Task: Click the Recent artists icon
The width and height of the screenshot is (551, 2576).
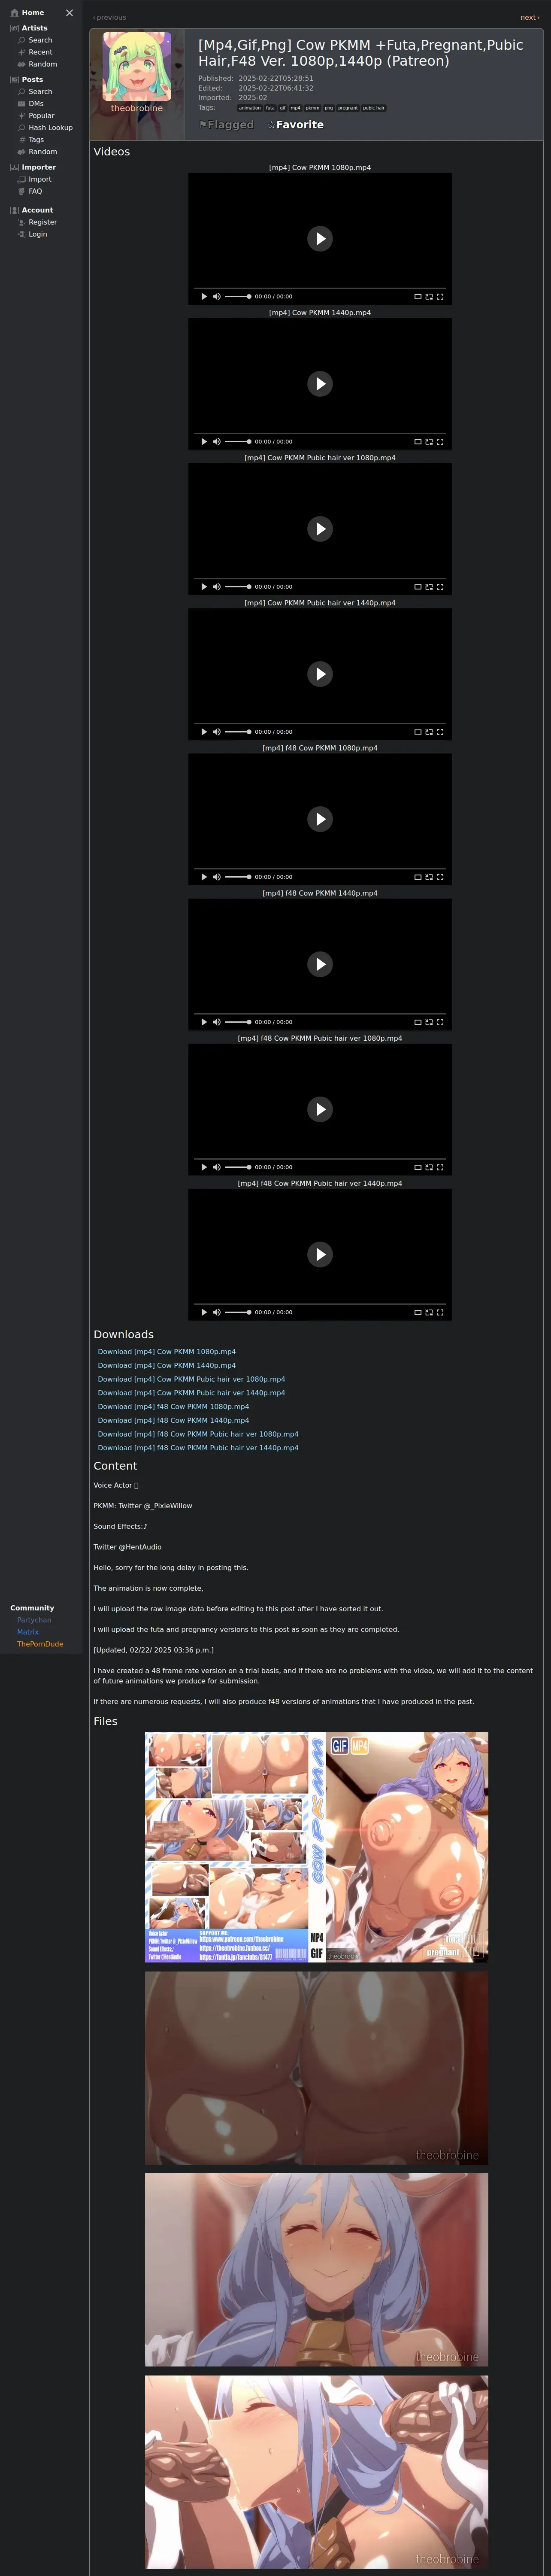Action: (x=22, y=52)
